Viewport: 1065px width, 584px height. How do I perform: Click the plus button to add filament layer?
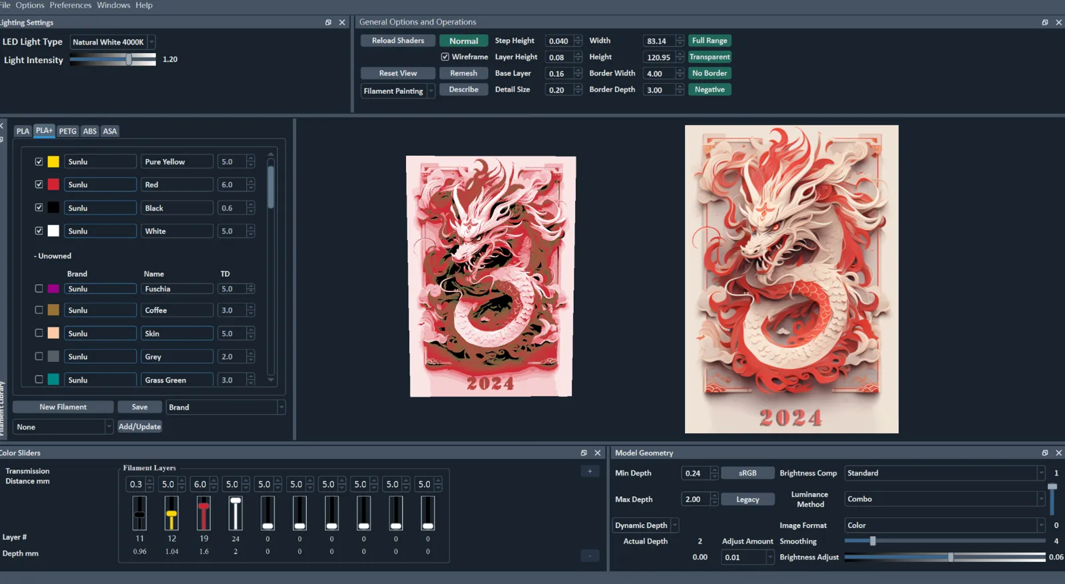coord(590,472)
